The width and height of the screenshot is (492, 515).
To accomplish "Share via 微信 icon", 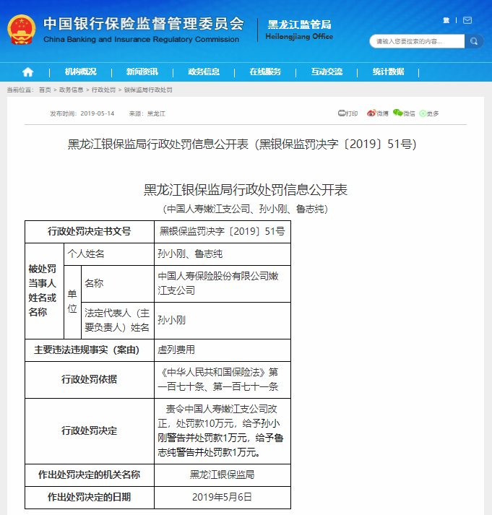I will point(404,113).
